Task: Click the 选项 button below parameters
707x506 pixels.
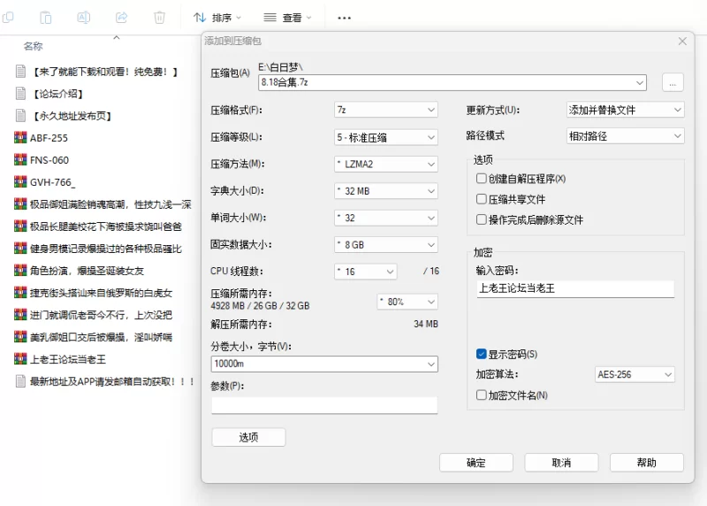Action: point(248,437)
